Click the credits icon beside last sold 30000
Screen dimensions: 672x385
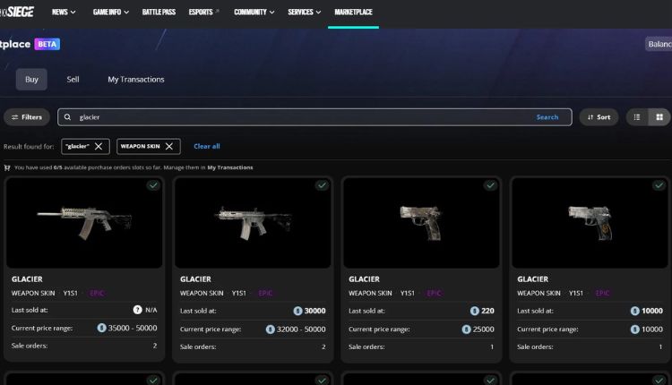(x=297, y=311)
